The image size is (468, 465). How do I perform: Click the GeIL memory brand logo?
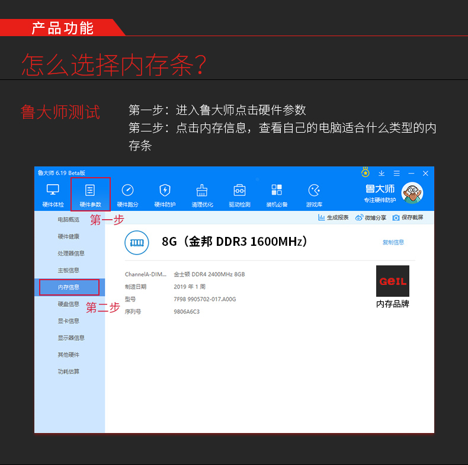pyautogui.click(x=393, y=281)
